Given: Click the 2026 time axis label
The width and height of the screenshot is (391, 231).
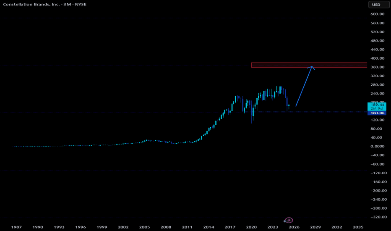Looking at the screenshot, I should tap(294, 227).
